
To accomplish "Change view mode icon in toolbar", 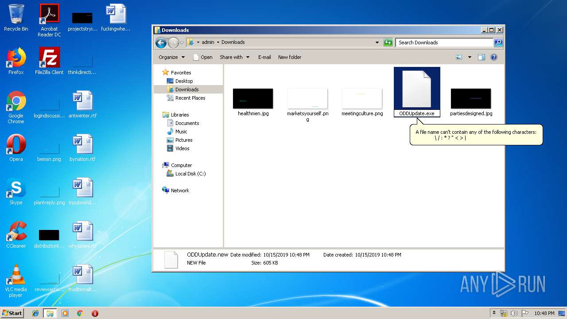I will tap(459, 57).
